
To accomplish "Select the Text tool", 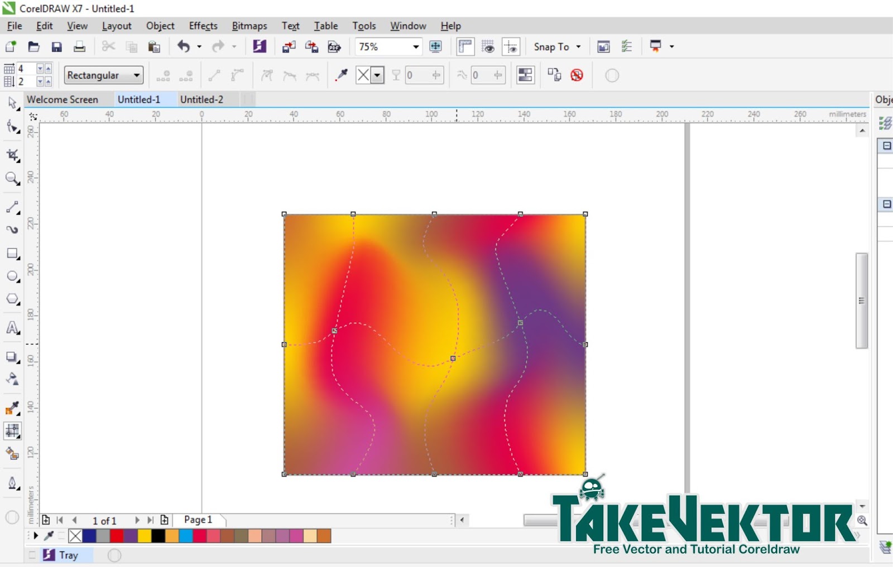I will (11, 329).
